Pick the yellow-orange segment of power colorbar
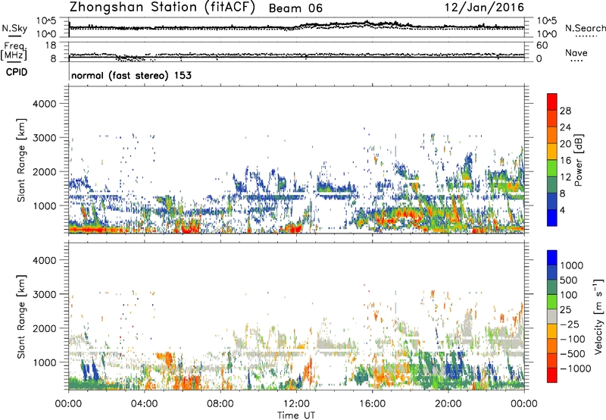This screenshot has width=606, height=420. click(x=552, y=152)
